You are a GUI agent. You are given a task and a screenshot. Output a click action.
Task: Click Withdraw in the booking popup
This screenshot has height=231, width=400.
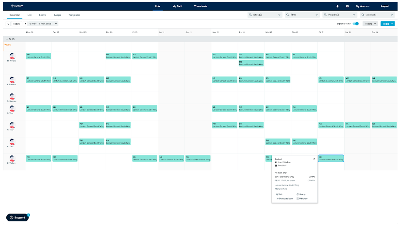tap(302, 199)
